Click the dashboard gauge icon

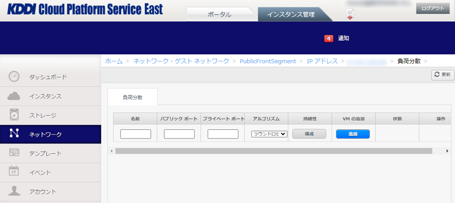[14, 76]
